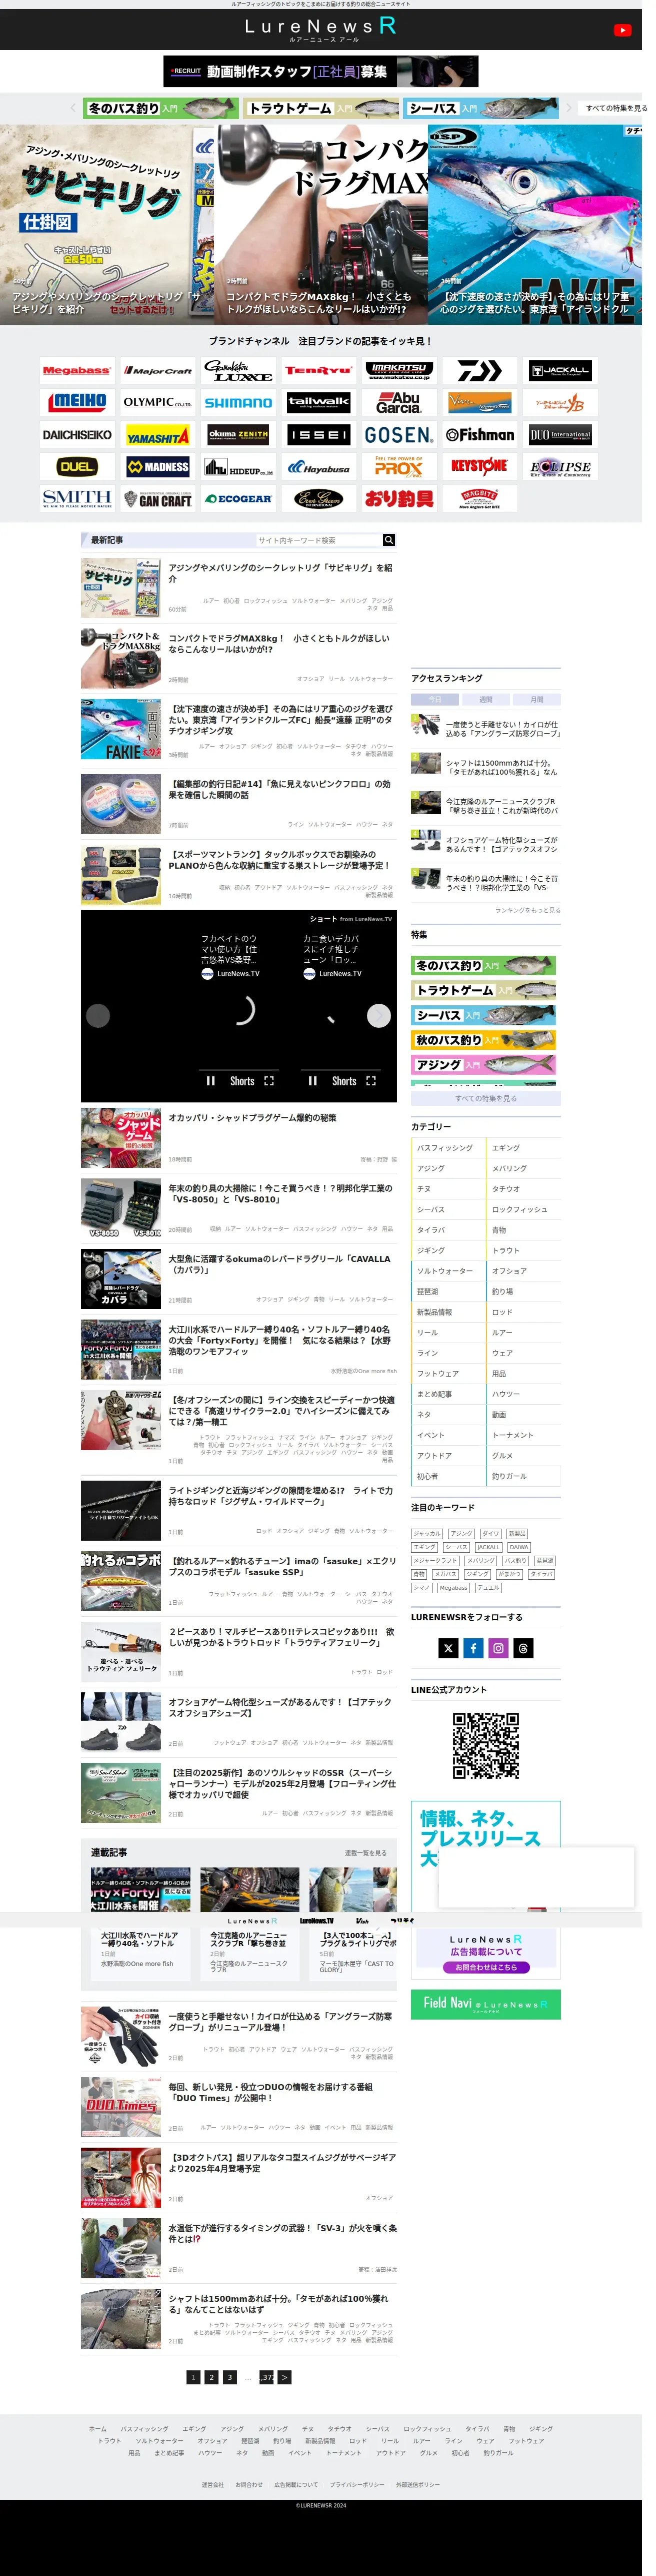
Task: Open the X (Twitter) follow icon
Action: (x=448, y=1648)
